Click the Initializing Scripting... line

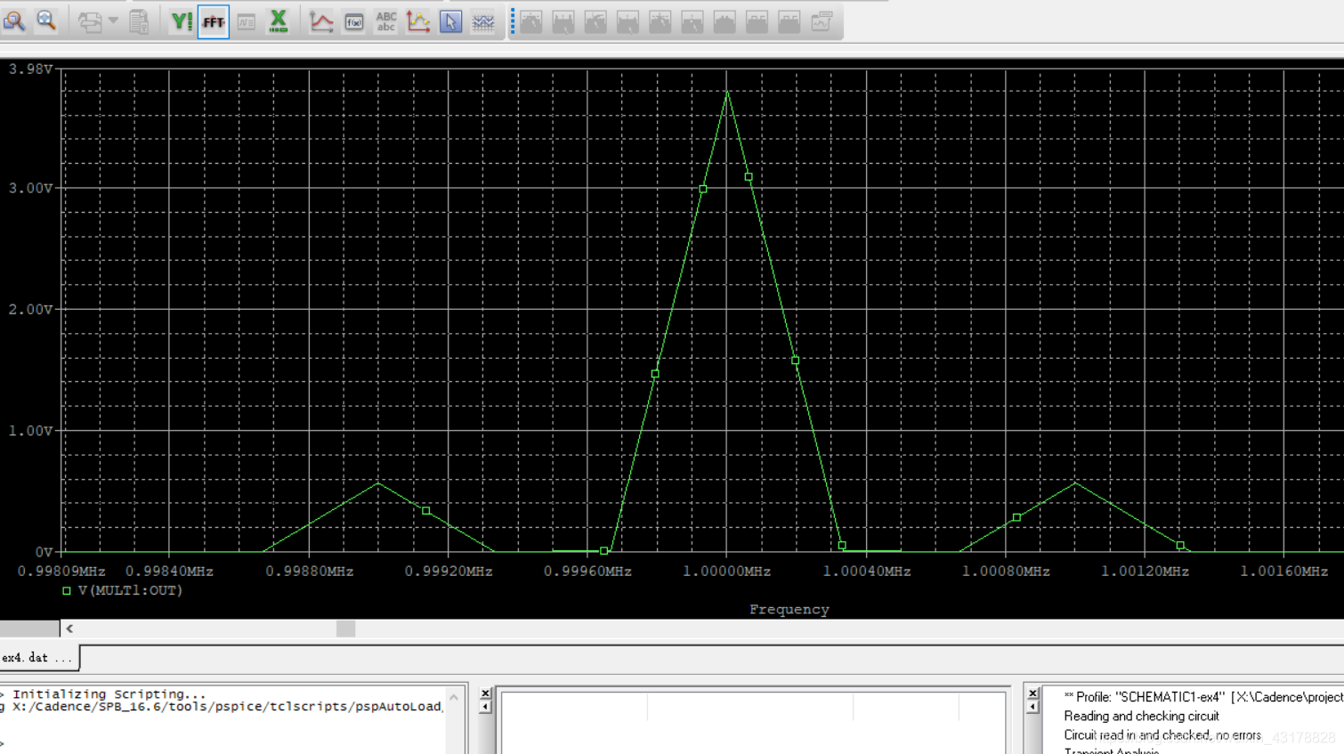click(x=109, y=694)
